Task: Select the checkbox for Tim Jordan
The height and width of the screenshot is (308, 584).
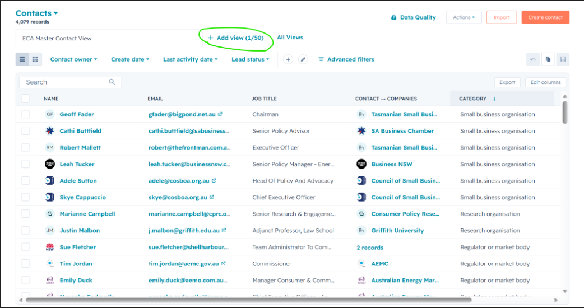Action: pyautogui.click(x=25, y=263)
